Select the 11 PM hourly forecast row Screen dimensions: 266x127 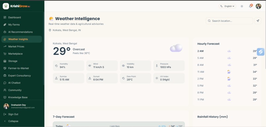tap(227, 100)
